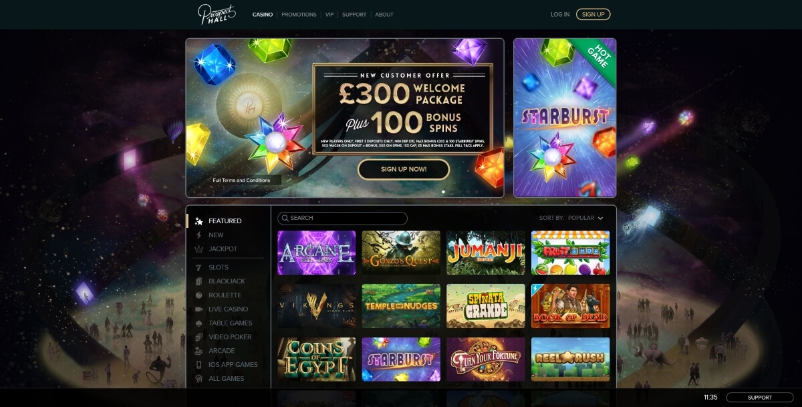Open the Promotions menu item
The height and width of the screenshot is (407, 802).
tap(299, 15)
